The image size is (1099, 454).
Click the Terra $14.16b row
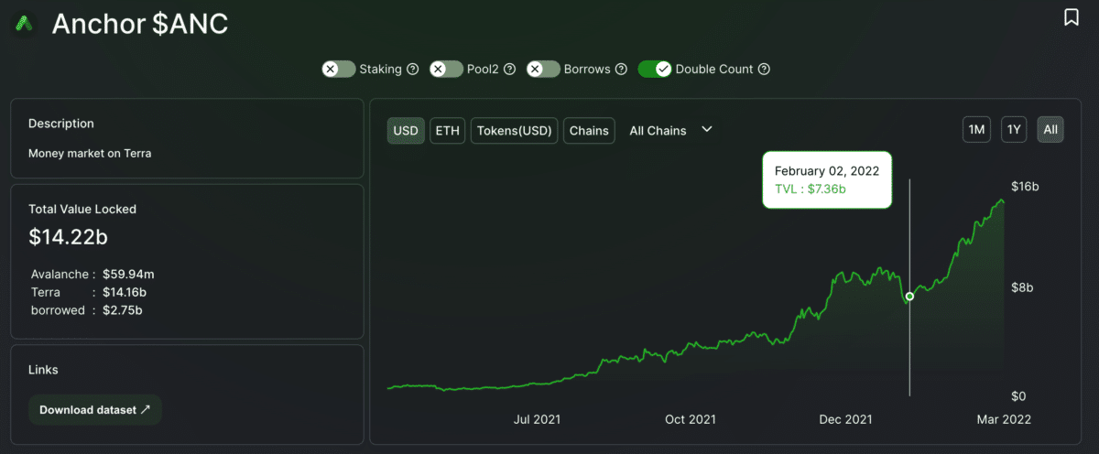89,292
